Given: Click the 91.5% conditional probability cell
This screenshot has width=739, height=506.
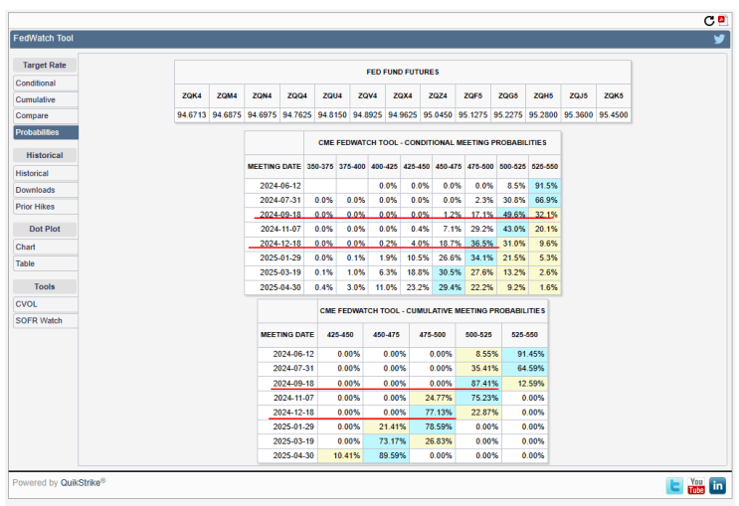Looking at the screenshot, I should click(545, 186).
